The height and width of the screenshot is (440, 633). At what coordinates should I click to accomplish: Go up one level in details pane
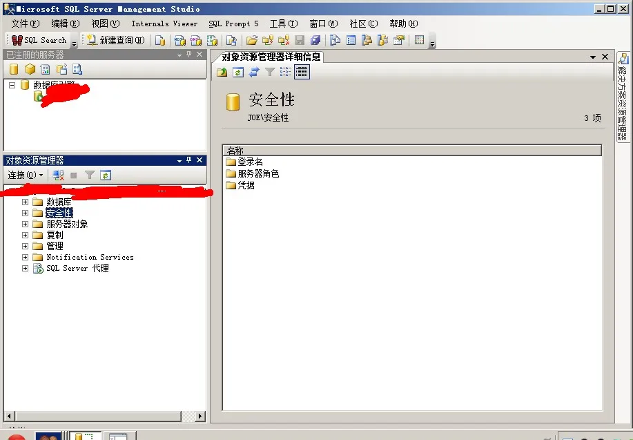(x=222, y=73)
